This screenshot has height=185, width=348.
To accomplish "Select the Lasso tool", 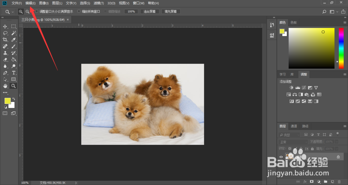I will 5,33.
